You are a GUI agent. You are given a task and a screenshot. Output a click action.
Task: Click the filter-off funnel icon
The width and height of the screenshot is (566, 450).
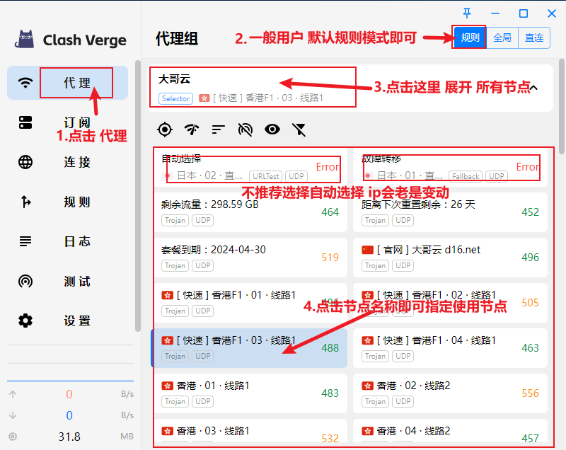[x=299, y=129]
